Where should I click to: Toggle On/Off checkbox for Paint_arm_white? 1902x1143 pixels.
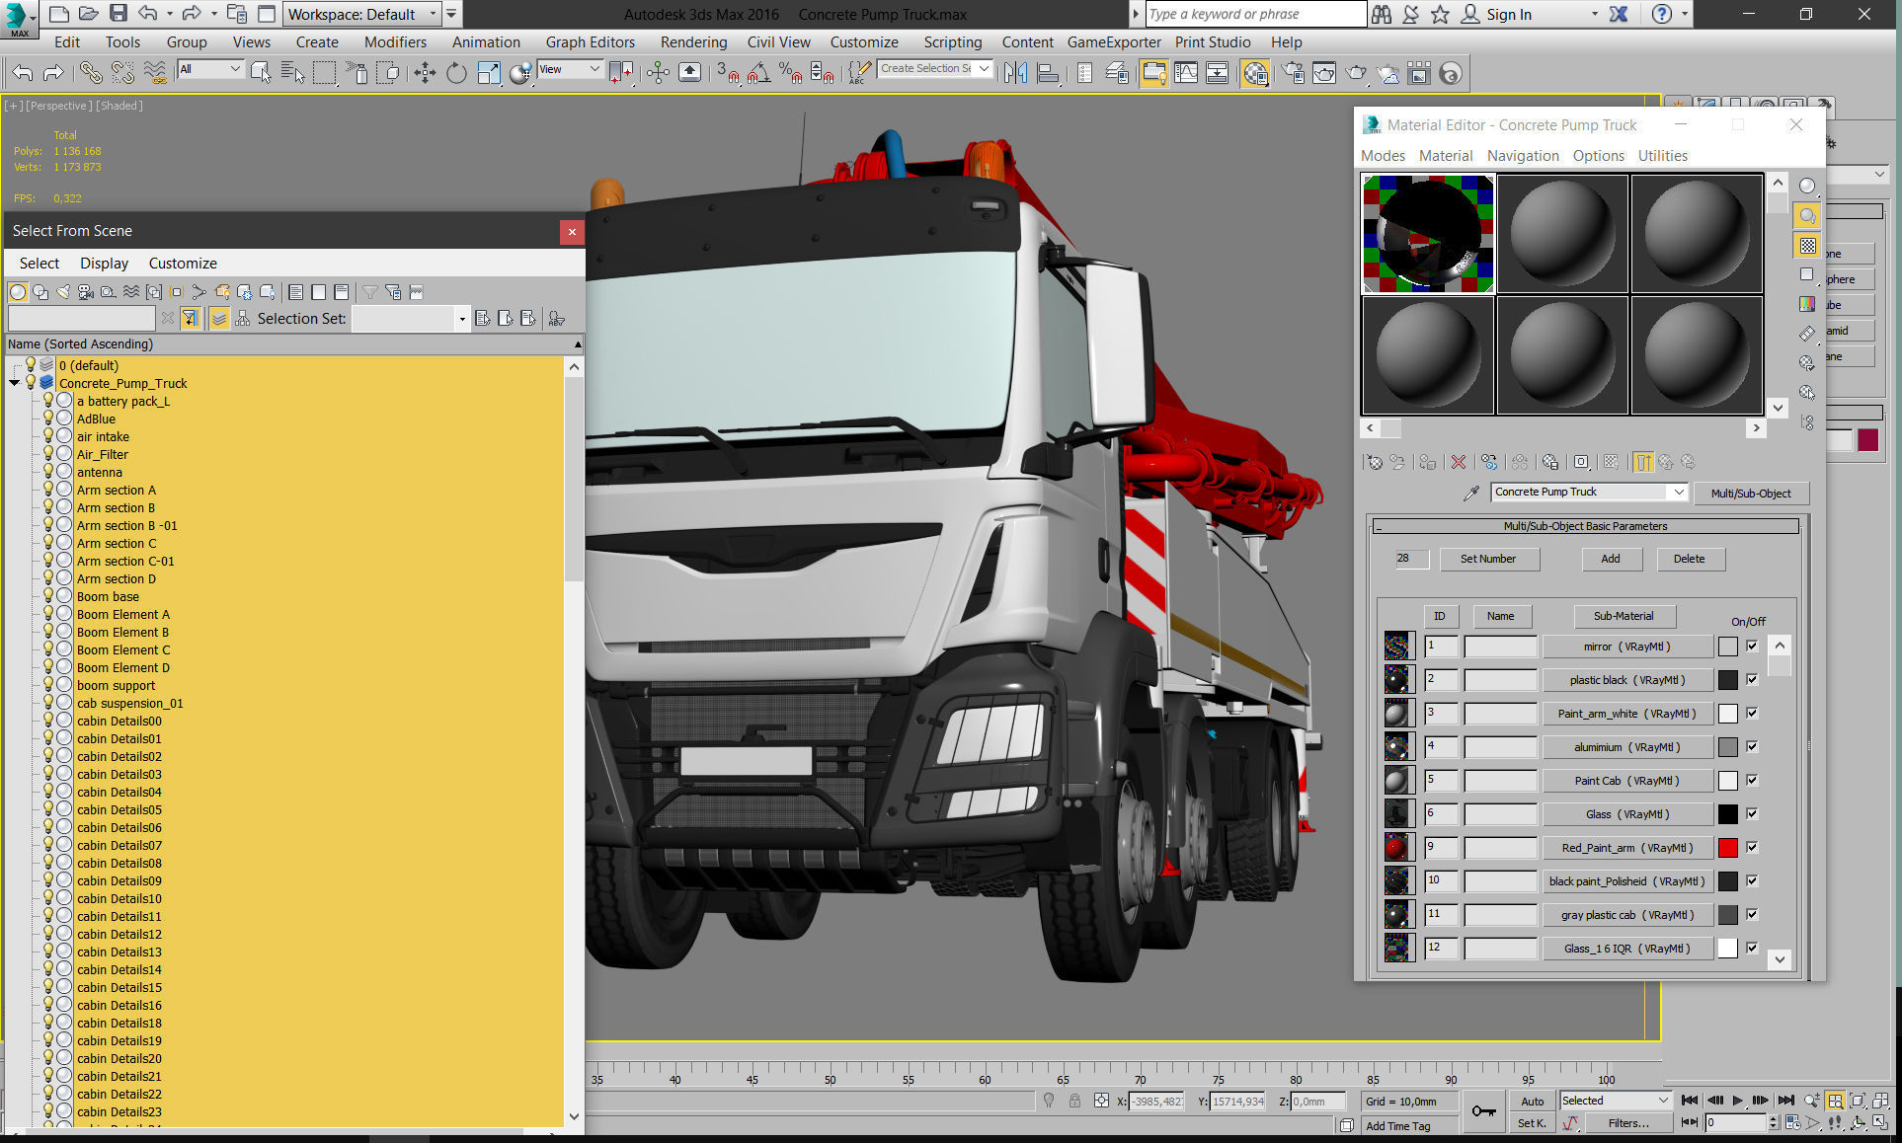[x=1752, y=714]
